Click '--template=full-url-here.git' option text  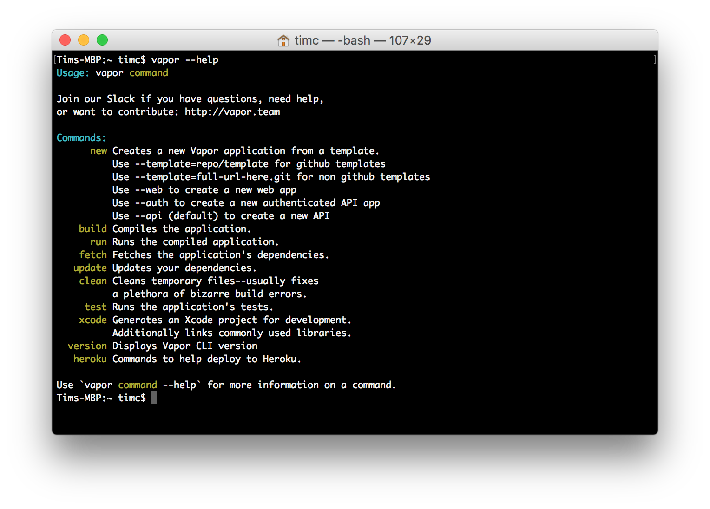tap(213, 177)
